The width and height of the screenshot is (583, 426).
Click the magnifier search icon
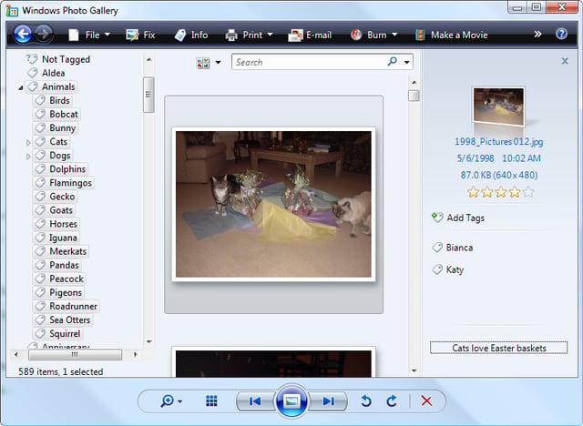(x=393, y=61)
